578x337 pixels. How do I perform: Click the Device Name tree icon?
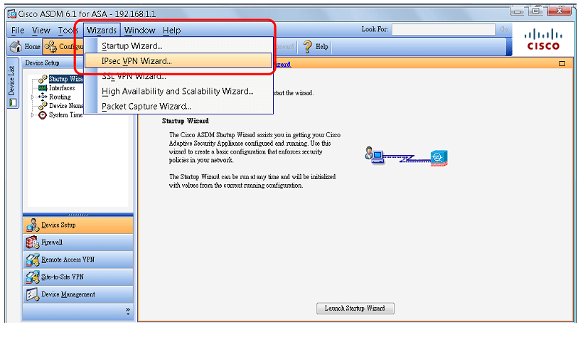43,106
